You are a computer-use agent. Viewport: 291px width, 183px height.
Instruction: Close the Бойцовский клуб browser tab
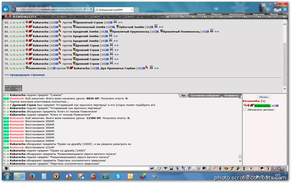pyautogui.click(x=131, y=10)
